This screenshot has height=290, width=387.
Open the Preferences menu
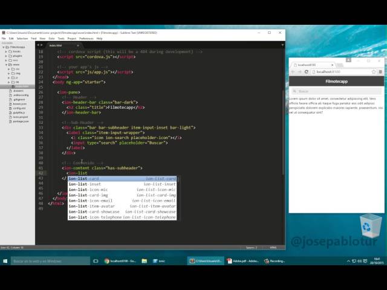pyautogui.click(x=86, y=39)
